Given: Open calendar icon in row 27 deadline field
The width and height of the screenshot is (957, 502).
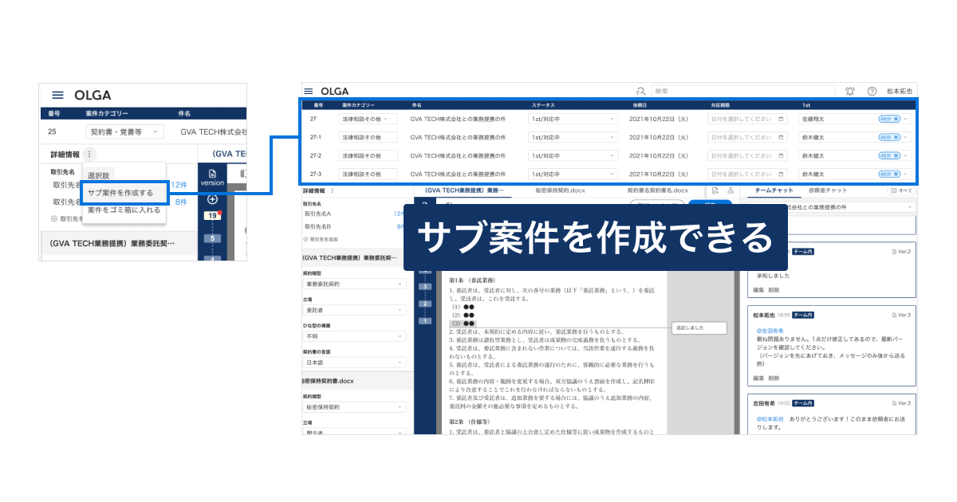Looking at the screenshot, I should 781,119.
